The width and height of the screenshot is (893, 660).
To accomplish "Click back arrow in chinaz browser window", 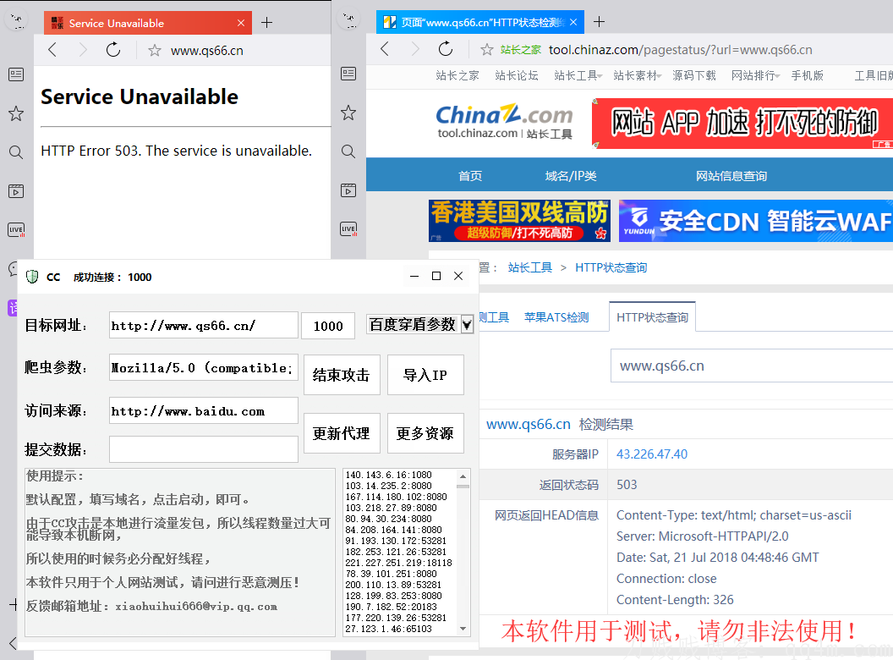I will click(x=385, y=49).
